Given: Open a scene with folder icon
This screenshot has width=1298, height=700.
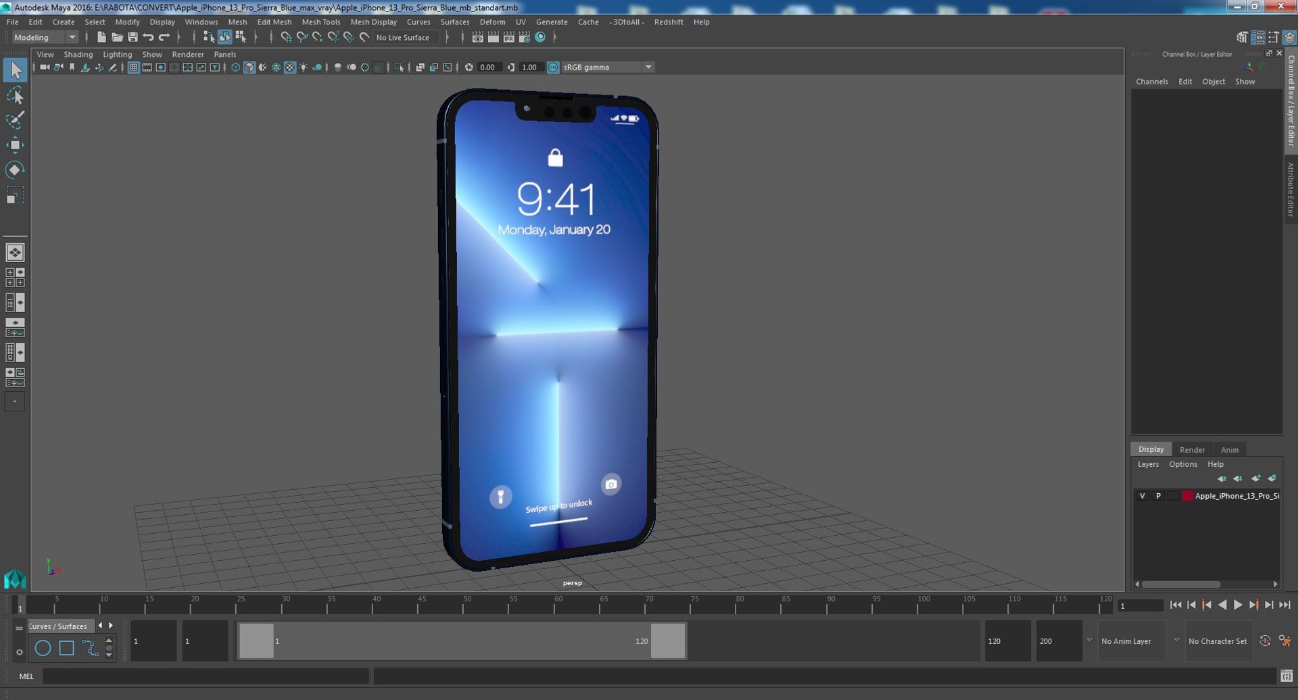Looking at the screenshot, I should [x=117, y=37].
